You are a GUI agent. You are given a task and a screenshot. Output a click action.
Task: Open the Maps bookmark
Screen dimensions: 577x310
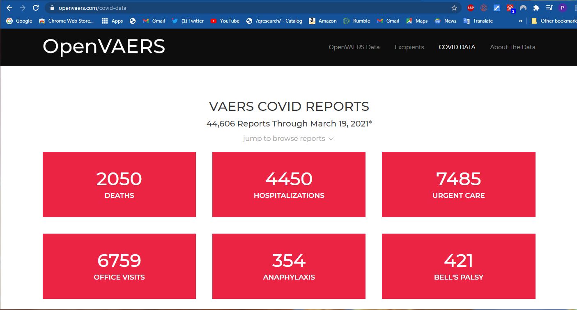coord(417,21)
